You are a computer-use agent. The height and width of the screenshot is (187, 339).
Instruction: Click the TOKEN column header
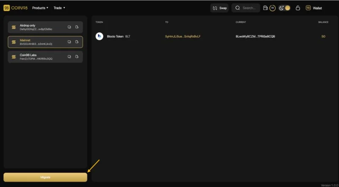point(99,22)
